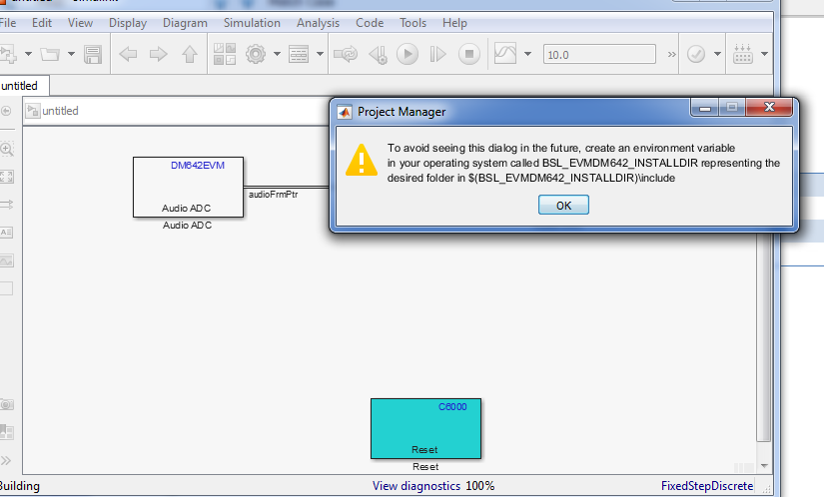
Task: Click the simulation stop time field
Action: tap(599, 55)
